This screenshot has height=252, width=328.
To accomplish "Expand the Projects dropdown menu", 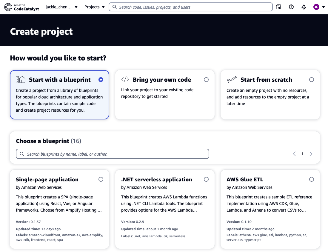I will [95, 7].
